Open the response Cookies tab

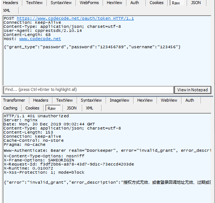[x=32, y=108]
